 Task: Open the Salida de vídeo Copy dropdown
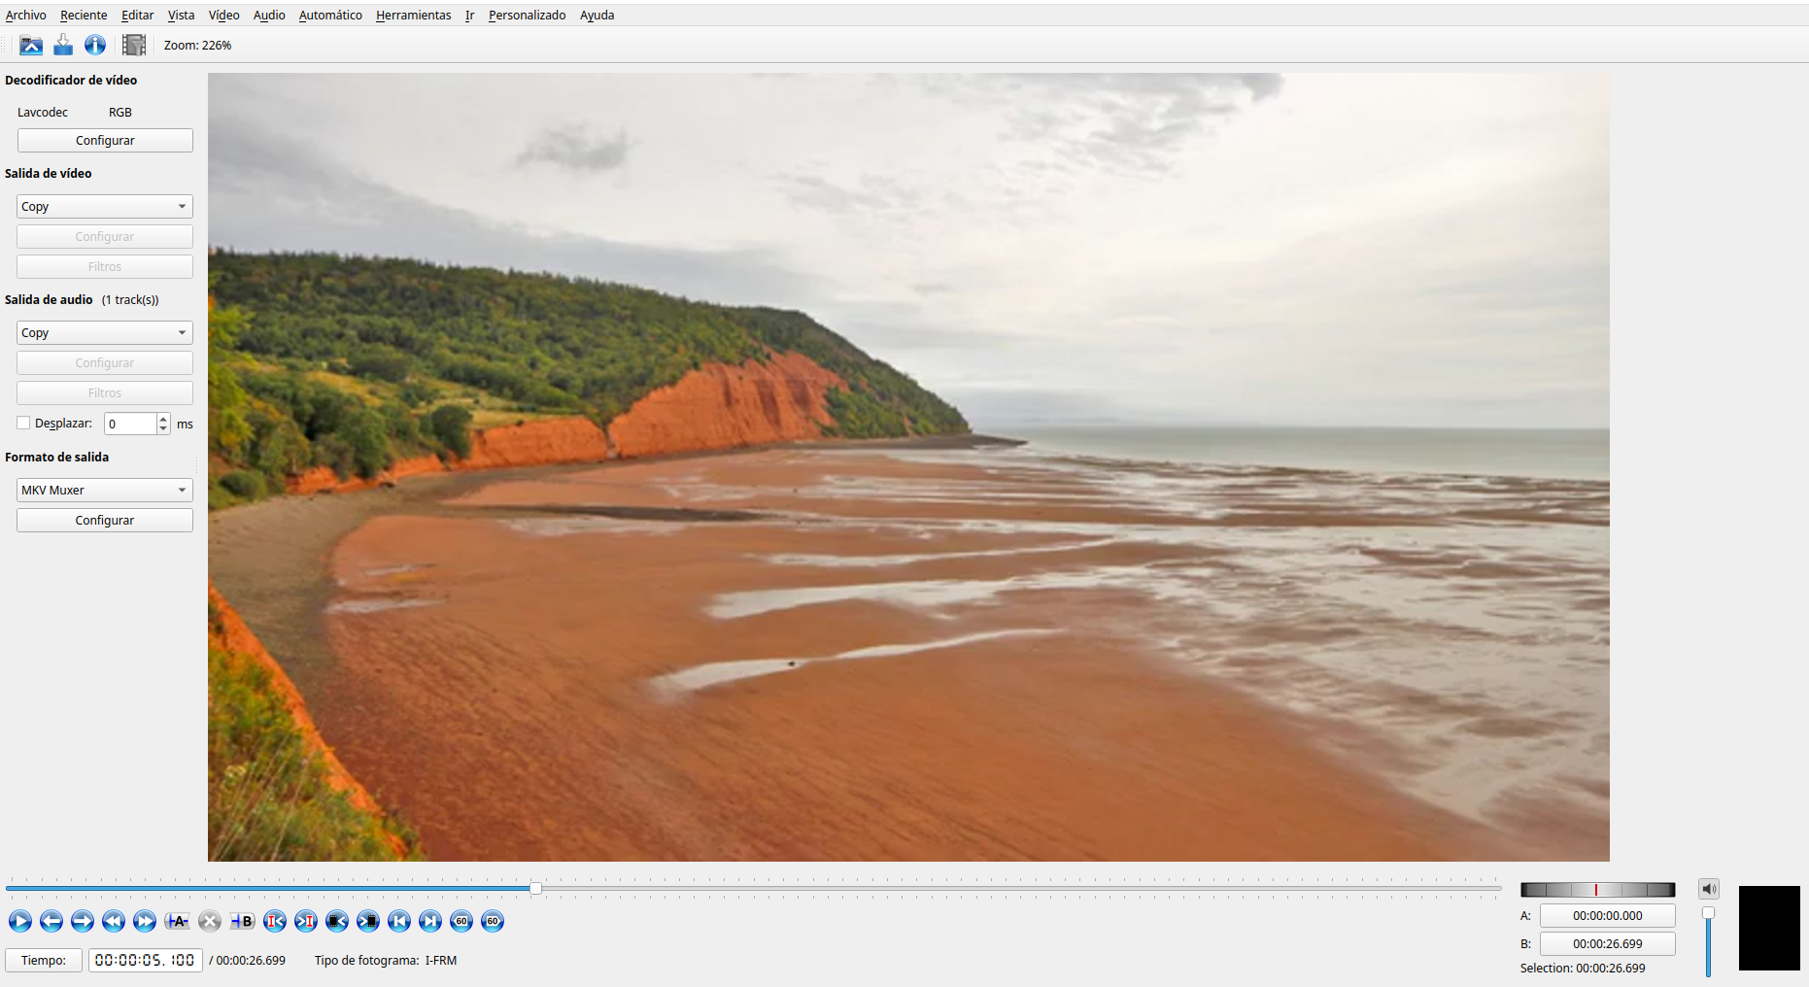105,206
